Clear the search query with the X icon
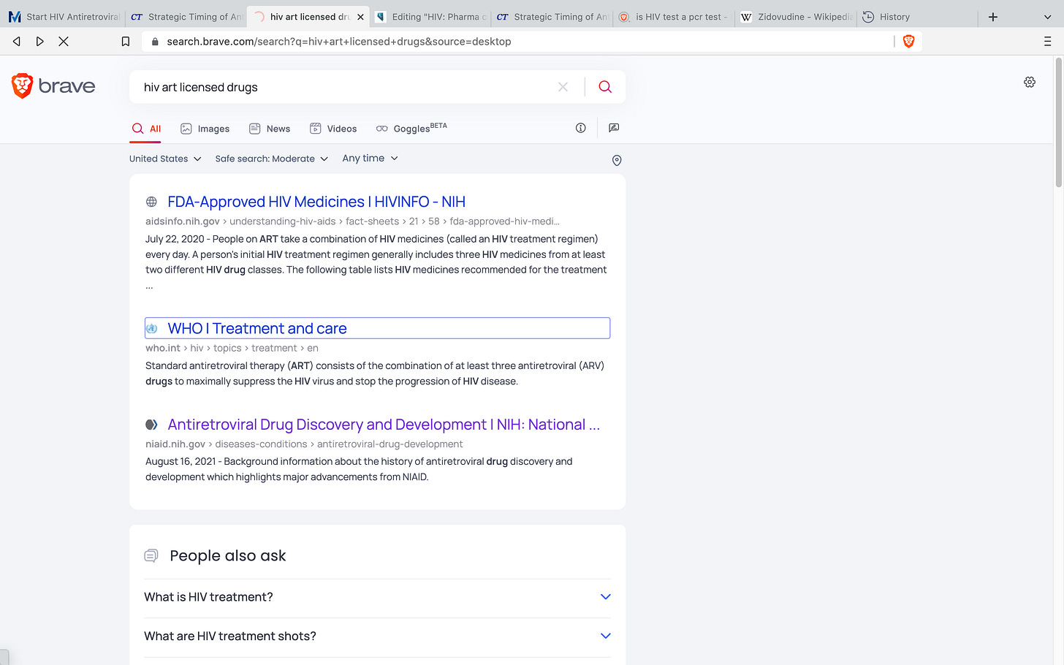Viewport: 1064px width, 665px height. [563, 87]
